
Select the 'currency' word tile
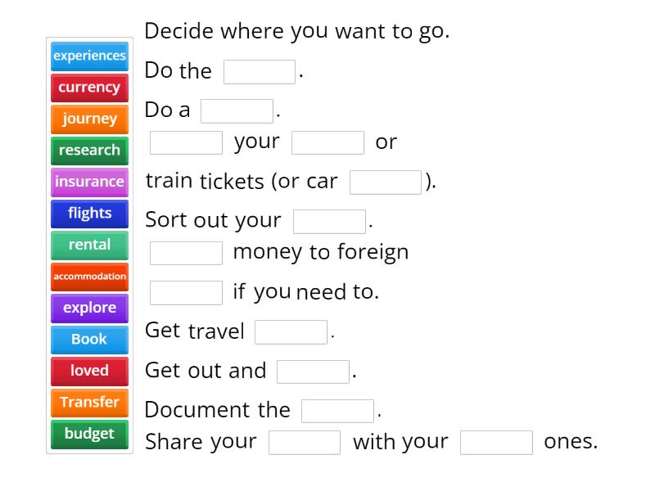[x=89, y=88]
